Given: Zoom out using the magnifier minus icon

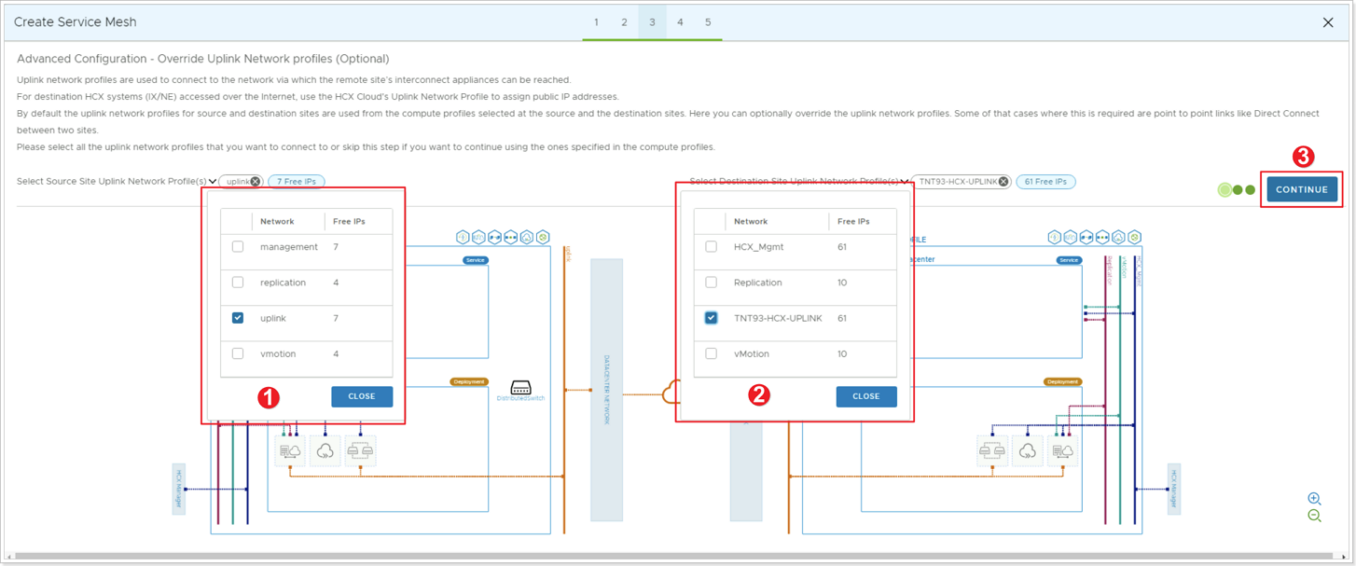Looking at the screenshot, I should [1314, 515].
